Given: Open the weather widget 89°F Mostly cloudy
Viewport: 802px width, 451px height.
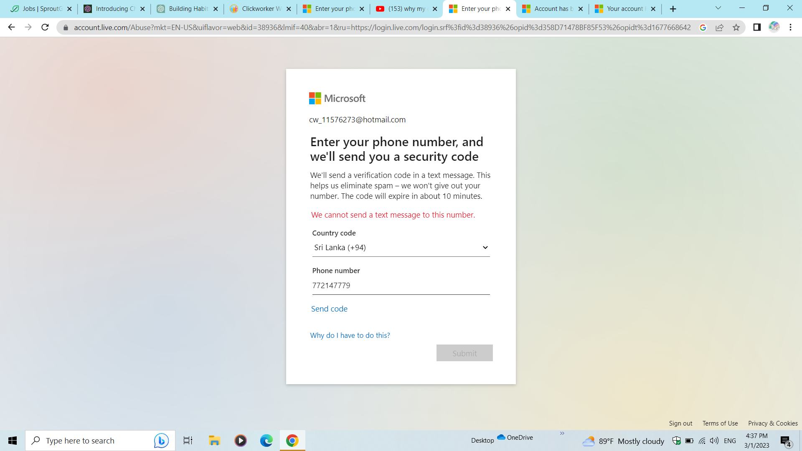Looking at the screenshot, I should (x=624, y=441).
